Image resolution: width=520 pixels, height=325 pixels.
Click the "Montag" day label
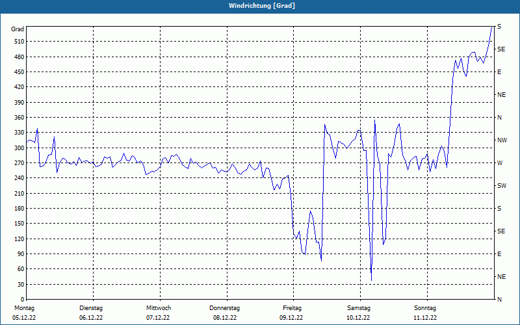coord(24,308)
